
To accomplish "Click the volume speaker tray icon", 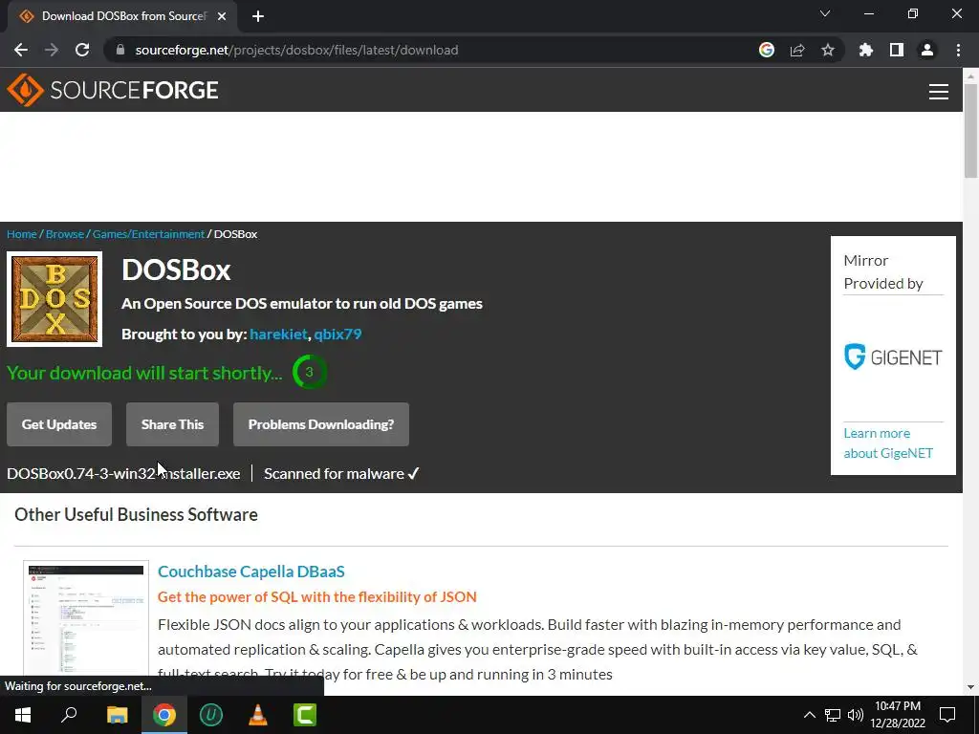I will click(856, 715).
